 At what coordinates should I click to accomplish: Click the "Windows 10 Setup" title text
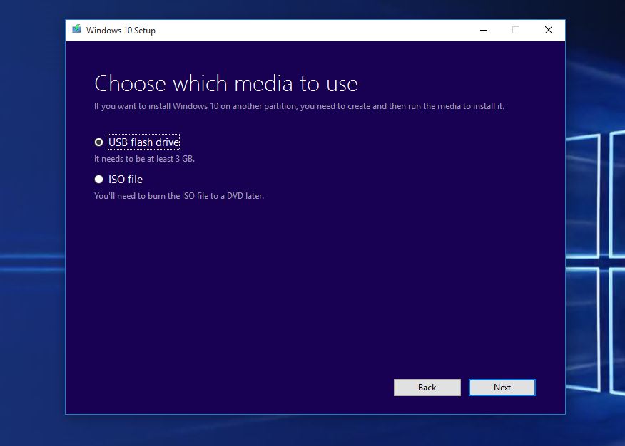(x=121, y=31)
